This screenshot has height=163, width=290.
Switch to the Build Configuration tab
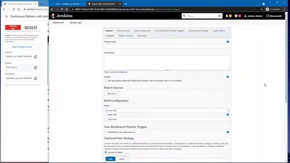[142, 31]
